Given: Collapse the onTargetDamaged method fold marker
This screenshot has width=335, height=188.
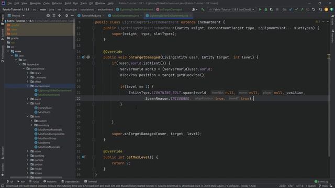Looking at the screenshot, I should (x=94, y=57).
